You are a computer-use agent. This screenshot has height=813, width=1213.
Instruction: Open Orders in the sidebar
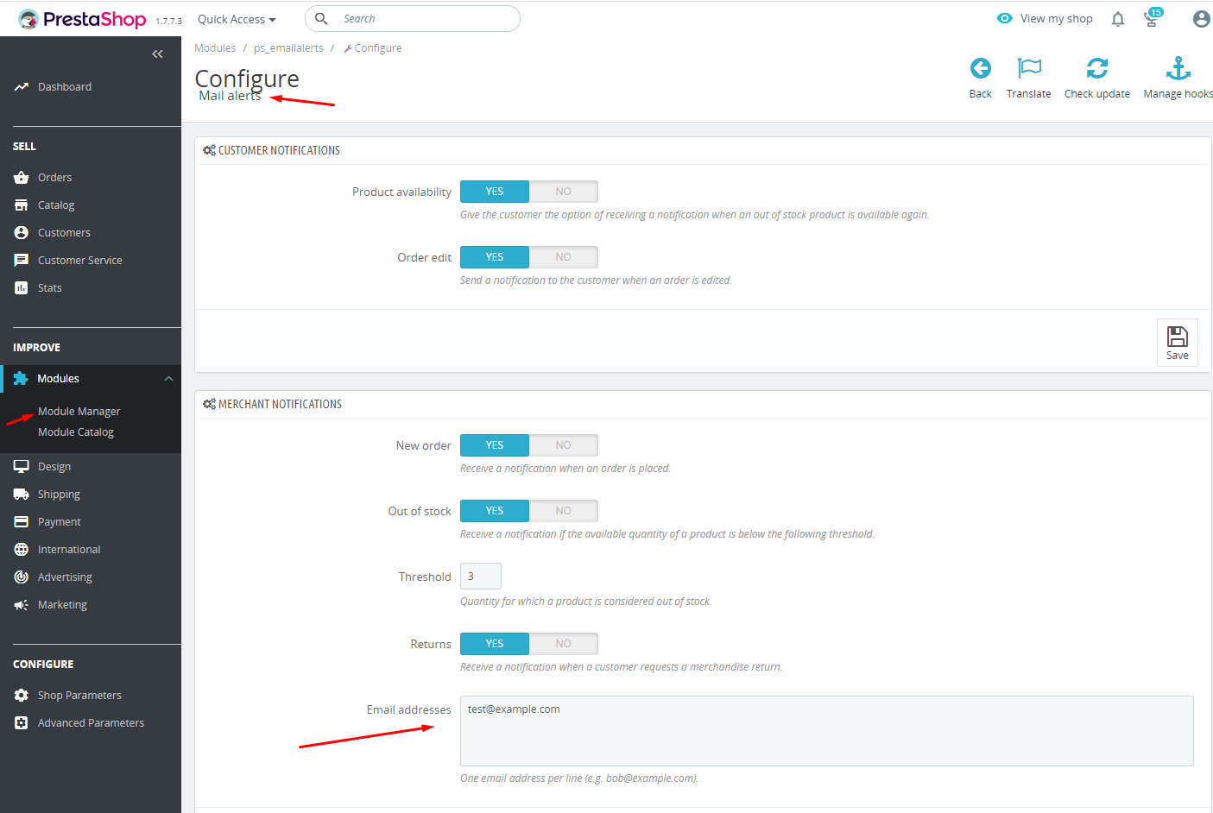pyautogui.click(x=54, y=178)
